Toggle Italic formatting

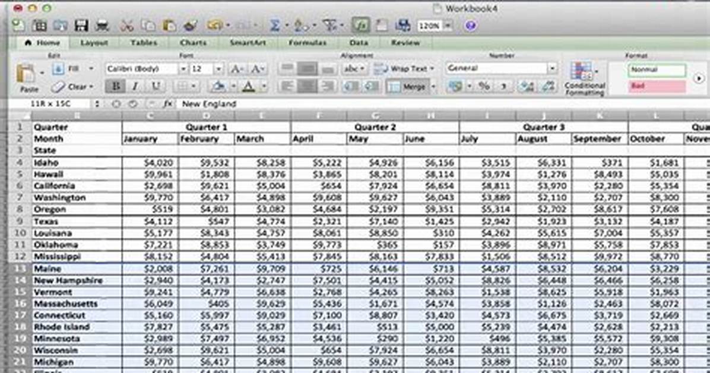click(135, 86)
